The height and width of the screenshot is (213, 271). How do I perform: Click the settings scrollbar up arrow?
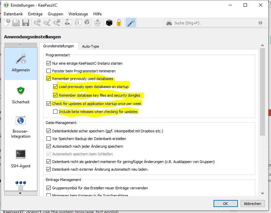(x=262, y=46)
